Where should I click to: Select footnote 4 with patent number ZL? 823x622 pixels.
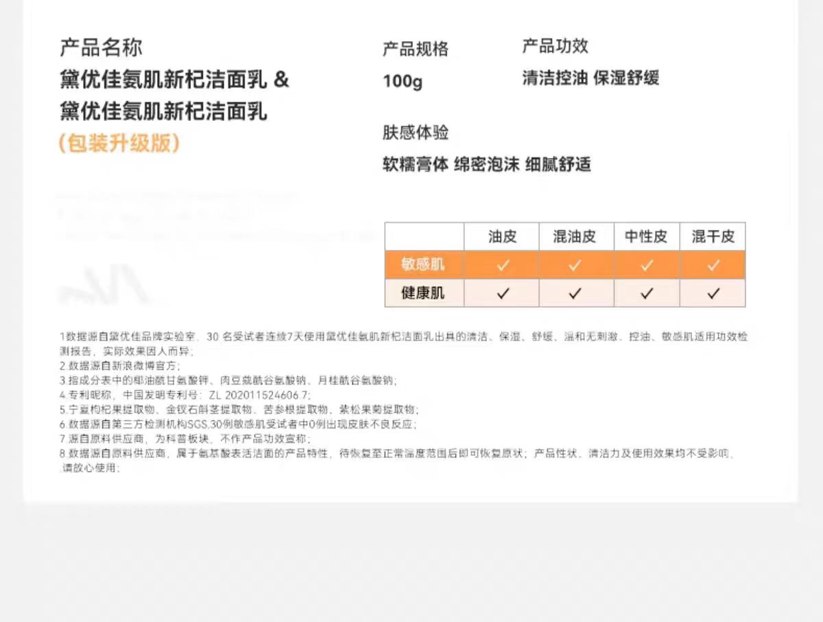[185, 395]
